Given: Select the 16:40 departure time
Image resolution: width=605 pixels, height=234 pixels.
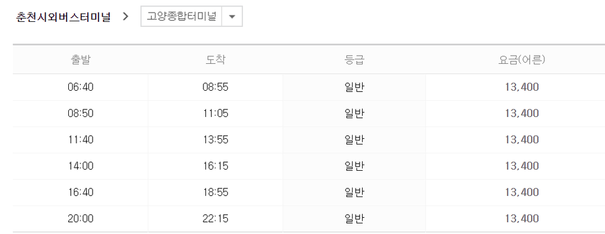Looking at the screenshot, I should point(81,192).
